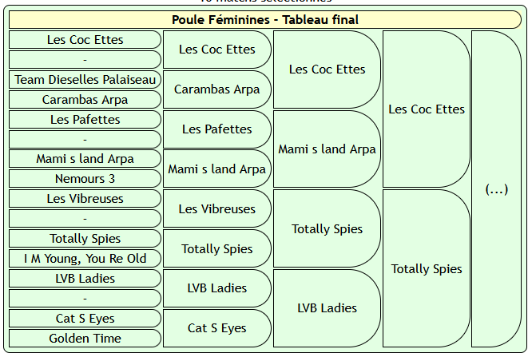The height and width of the screenshot is (353, 528).
Task: Click Mami s land Arpa in third column
Action: coord(327,149)
